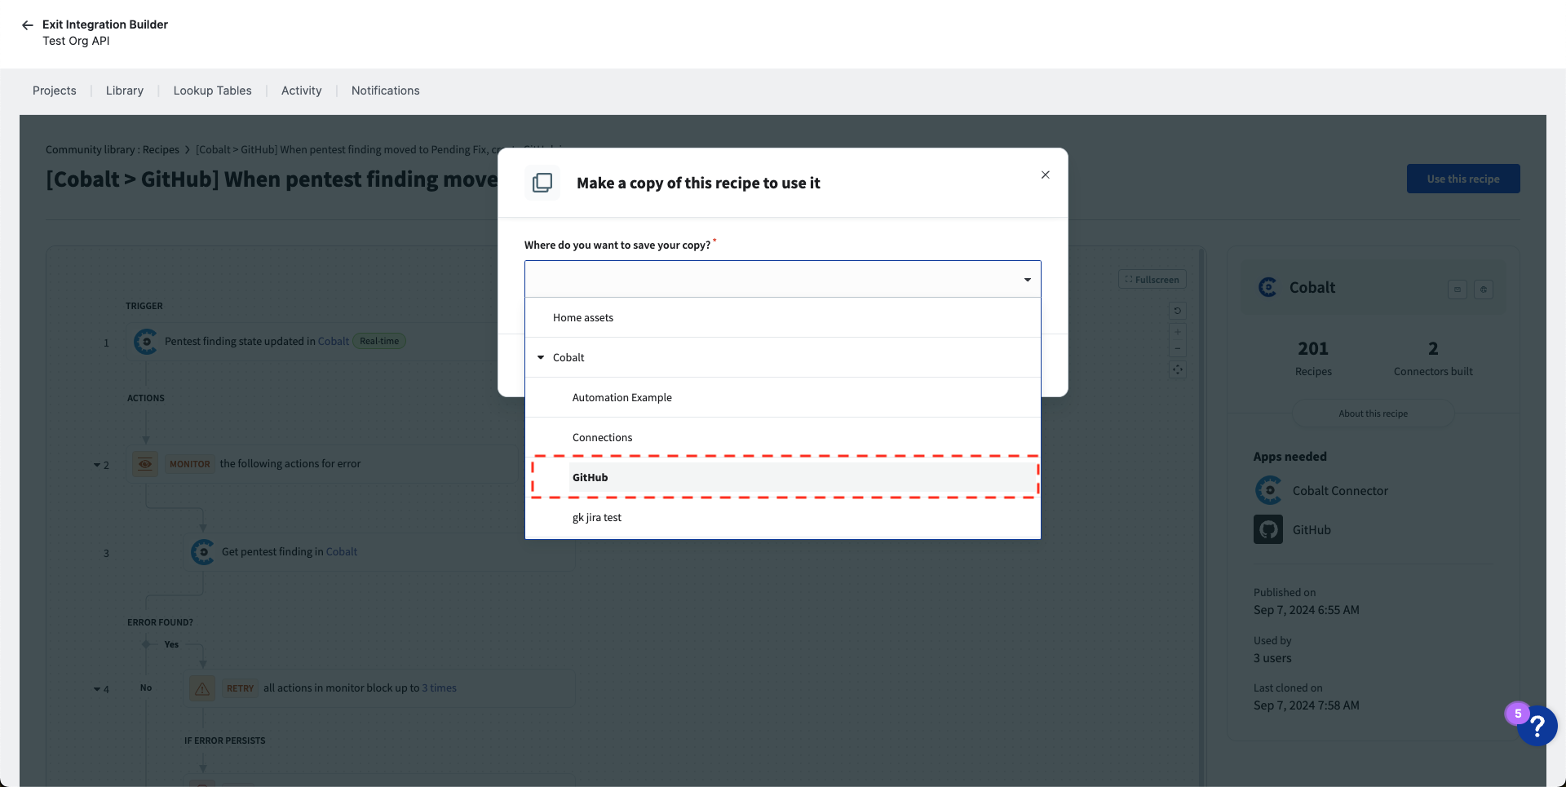The height and width of the screenshot is (787, 1566).
Task: Select Home assets in the folder list
Action: 783,317
